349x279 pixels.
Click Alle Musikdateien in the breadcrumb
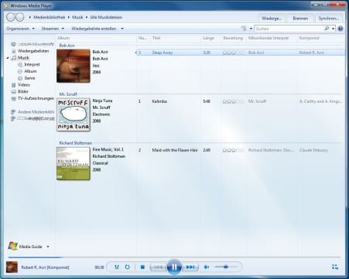click(106, 17)
